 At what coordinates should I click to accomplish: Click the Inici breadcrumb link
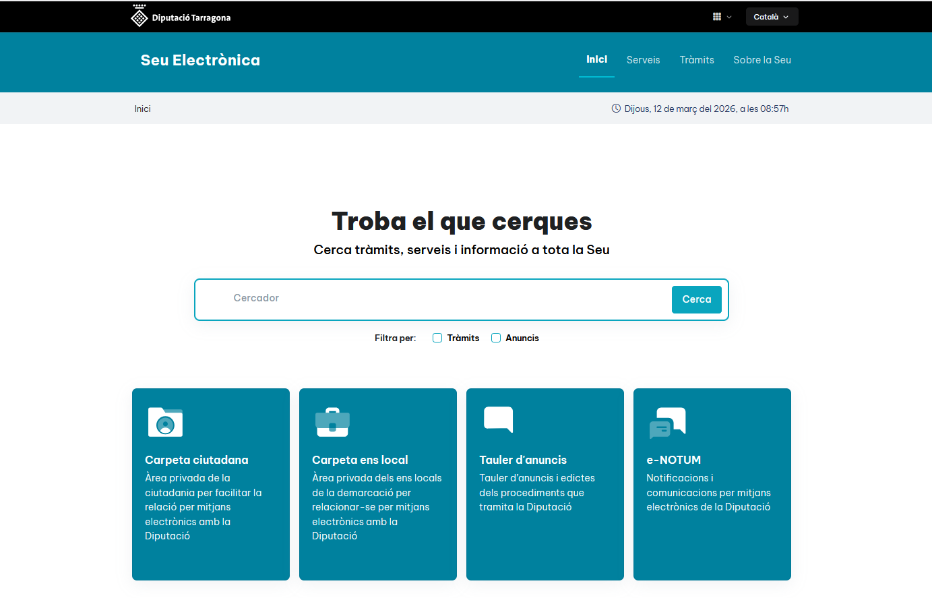(x=142, y=108)
